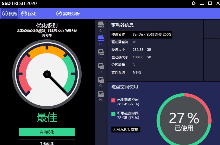The width and height of the screenshot is (220, 145).
Task: Click the 72 GB (73 %) free space text
Action: tap(128, 118)
